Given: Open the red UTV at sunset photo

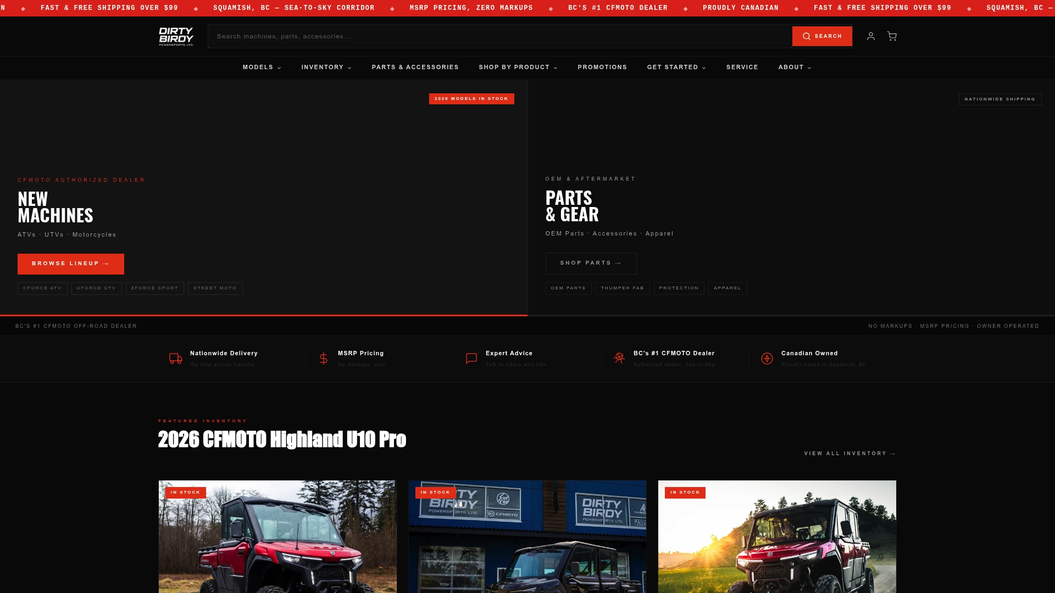Looking at the screenshot, I should [777, 537].
